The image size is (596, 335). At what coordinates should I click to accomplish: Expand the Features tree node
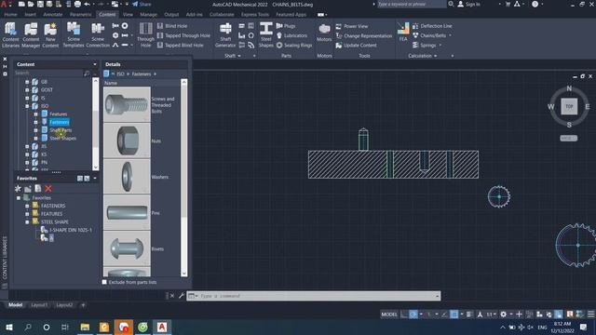click(35, 114)
